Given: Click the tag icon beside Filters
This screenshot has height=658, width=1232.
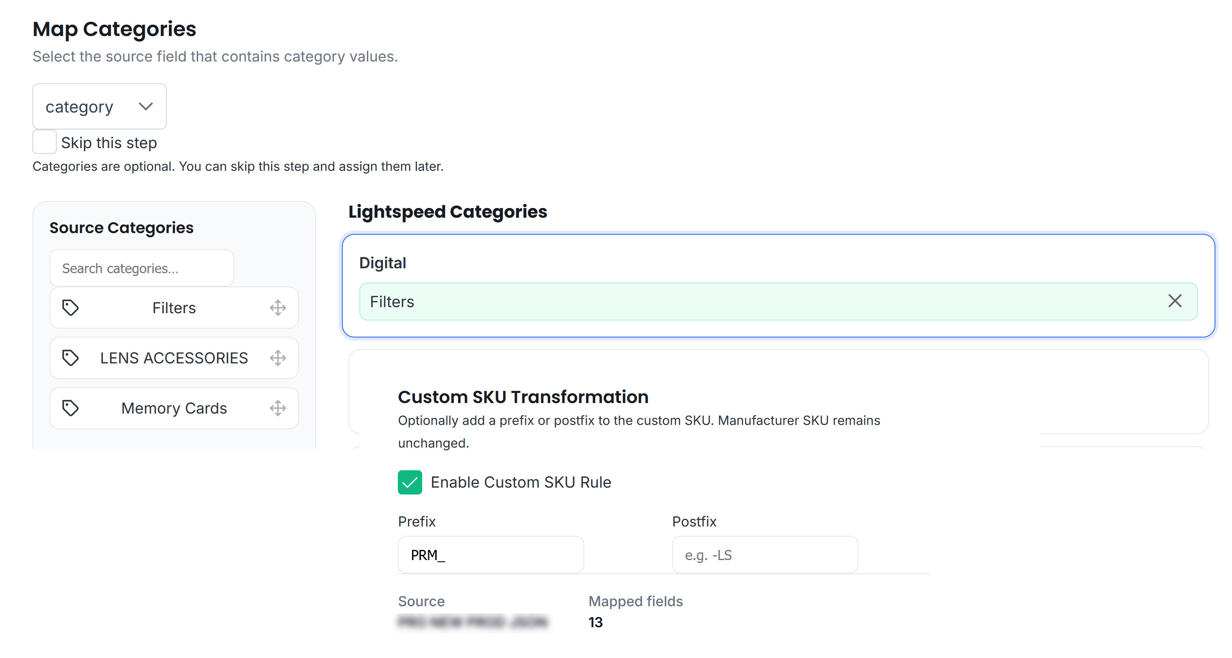Looking at the screenshot, I should click(70, 307).
